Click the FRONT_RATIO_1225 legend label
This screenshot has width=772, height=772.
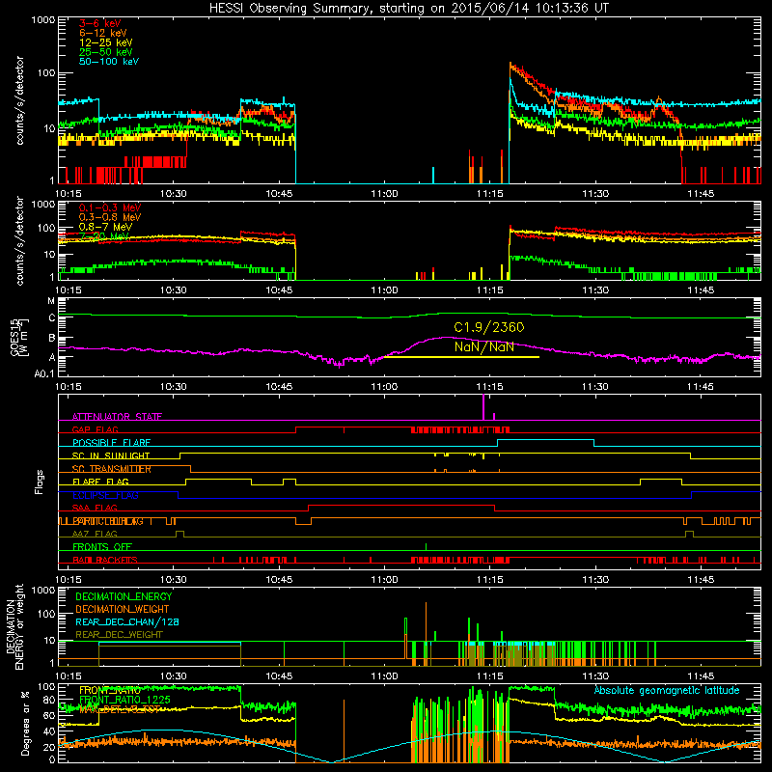tap(124, 700)
